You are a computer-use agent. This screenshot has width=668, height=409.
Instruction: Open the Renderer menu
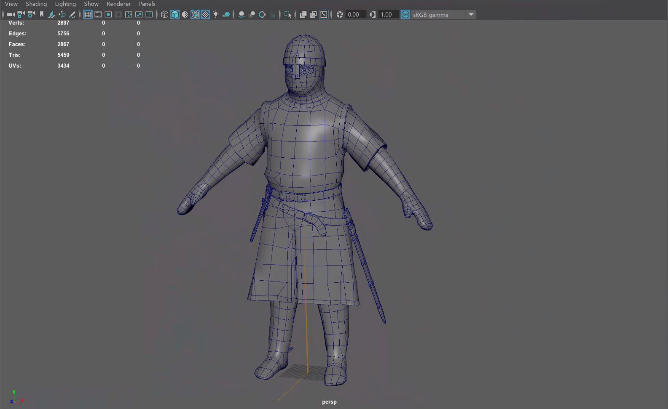(x=118, y=4)
